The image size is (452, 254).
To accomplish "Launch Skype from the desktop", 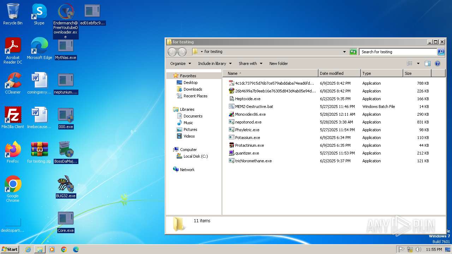I will click(39, 14).
